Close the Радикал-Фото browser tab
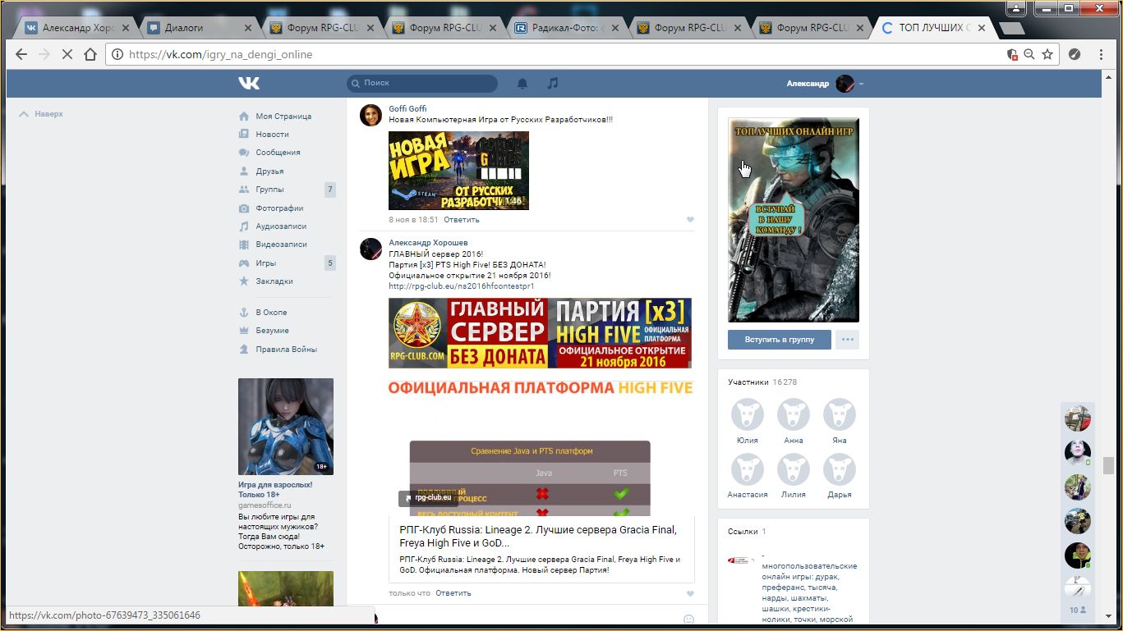Image resolution: width=1123 pixels, height=631 pixels. [615, 28]
